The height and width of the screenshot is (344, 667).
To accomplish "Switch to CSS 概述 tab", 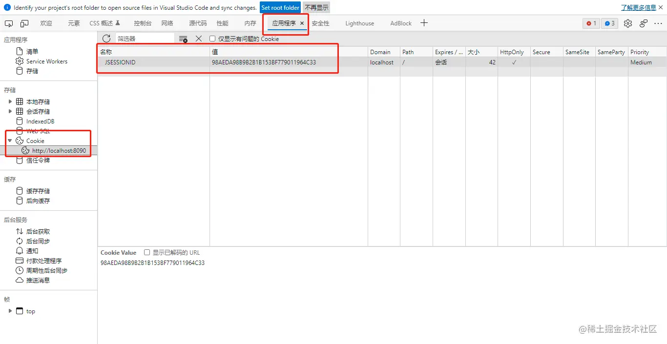I will point(104,23).
